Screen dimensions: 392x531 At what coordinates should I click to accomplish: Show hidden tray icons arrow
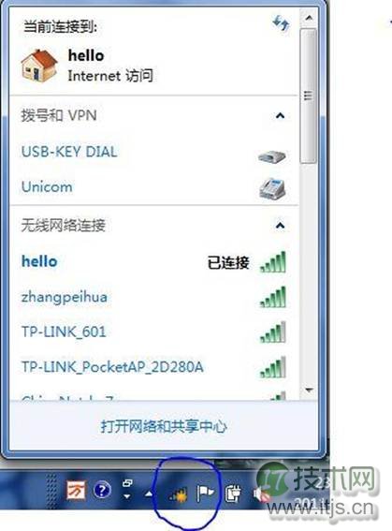149,494
